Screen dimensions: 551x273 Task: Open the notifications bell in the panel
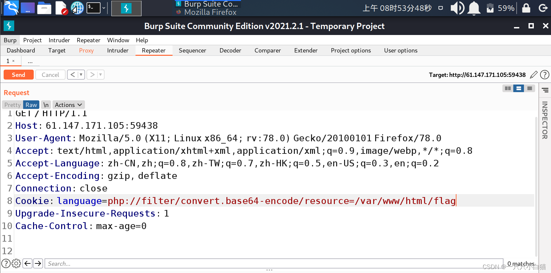pyautogui.click(x=474, y=8)
